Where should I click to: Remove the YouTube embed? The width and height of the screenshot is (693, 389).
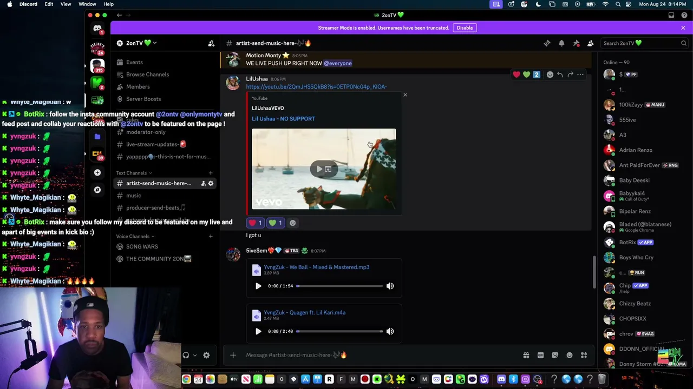(405, 95)
